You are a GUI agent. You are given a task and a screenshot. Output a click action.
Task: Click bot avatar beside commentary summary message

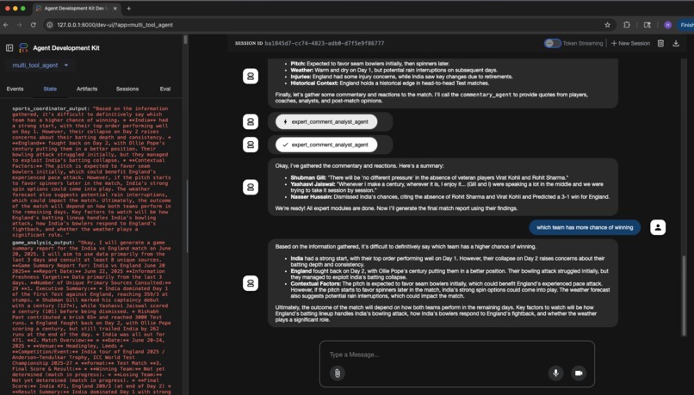(x=251, y=187)
